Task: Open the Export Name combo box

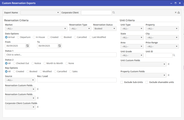Action: (40, 13)
